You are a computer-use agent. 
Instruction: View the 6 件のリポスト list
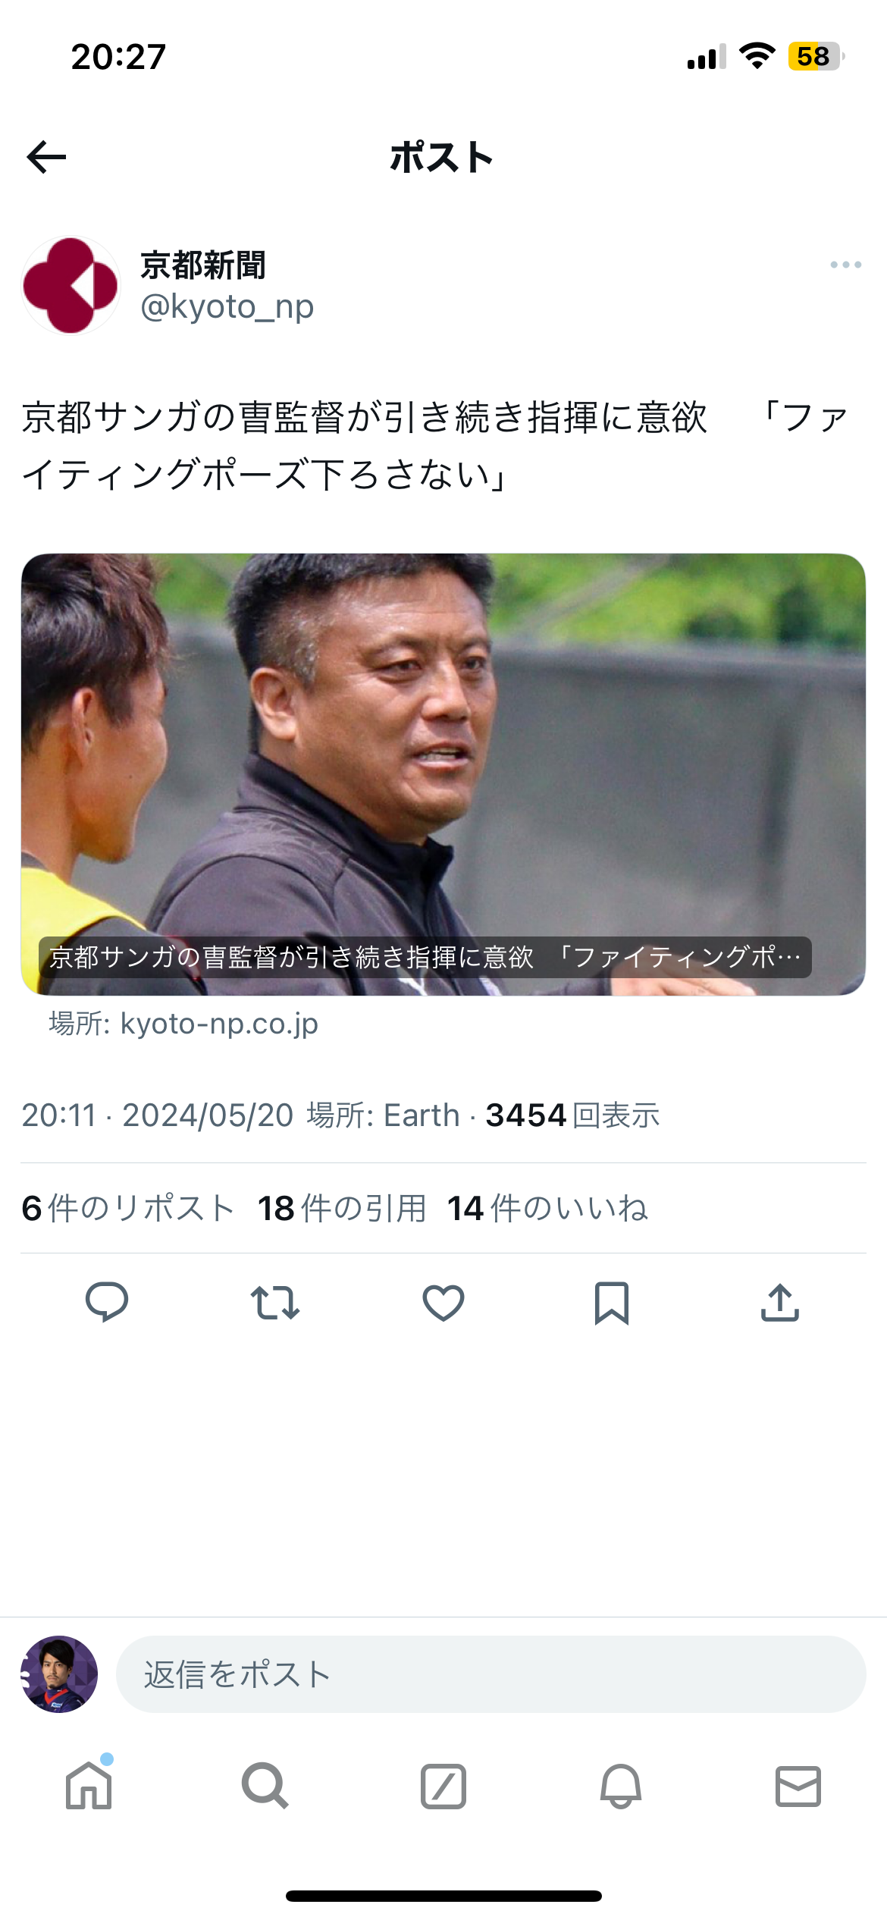coord(127,1208)
